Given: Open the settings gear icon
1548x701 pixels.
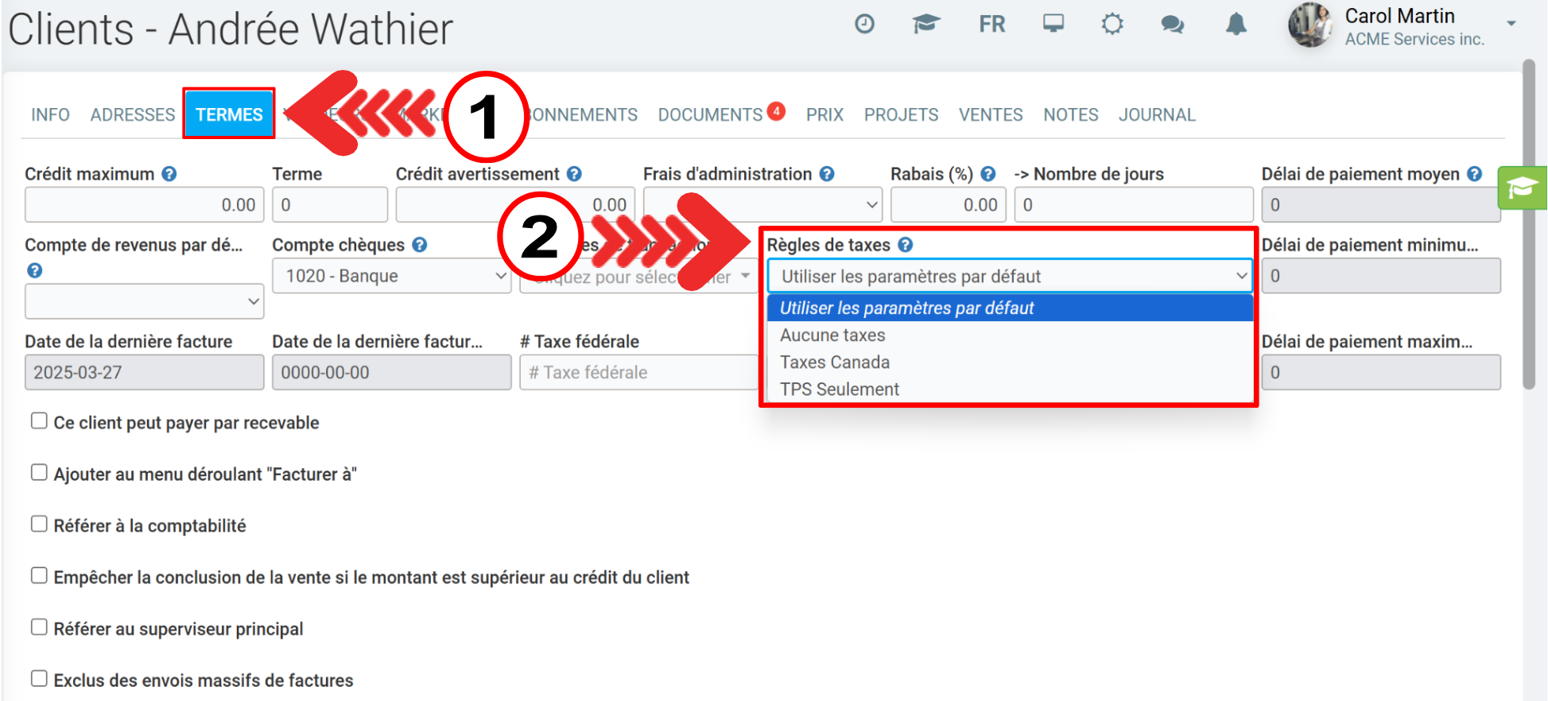Looking at the screenshot, I should click(x=1112, y=25).
